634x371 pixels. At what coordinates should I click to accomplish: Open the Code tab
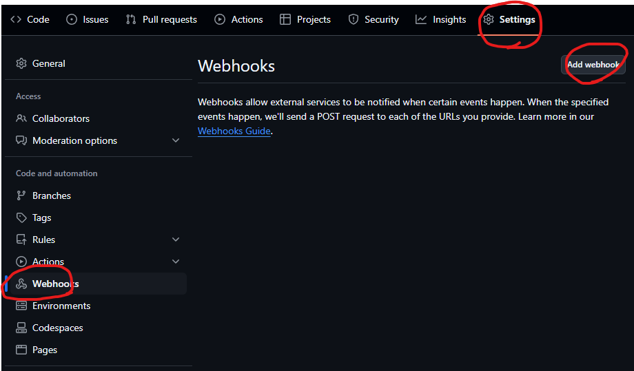click(30, 19)
